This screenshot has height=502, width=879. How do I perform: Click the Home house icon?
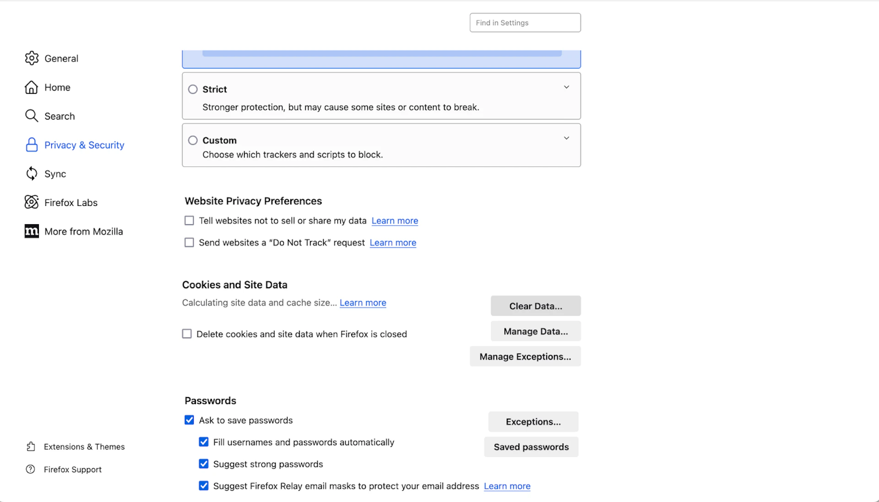point(31,87)
